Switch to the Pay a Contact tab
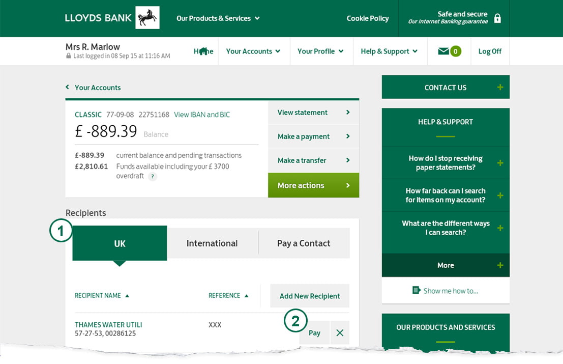563x364 pixels. coord(304,243)
